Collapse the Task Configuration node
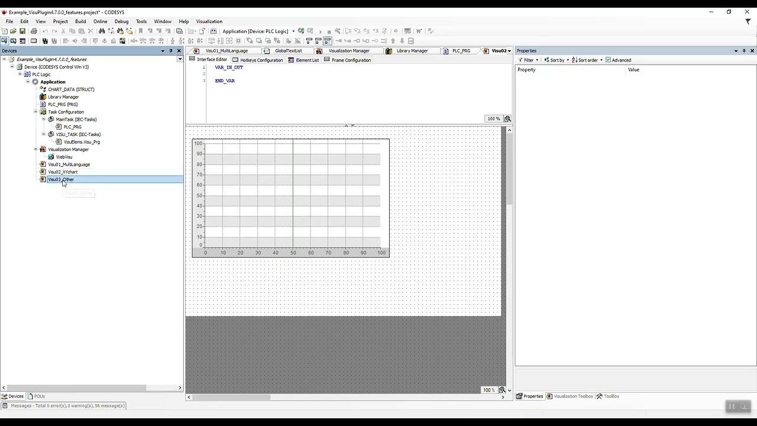The image size is (757, 426). (35, 112)
